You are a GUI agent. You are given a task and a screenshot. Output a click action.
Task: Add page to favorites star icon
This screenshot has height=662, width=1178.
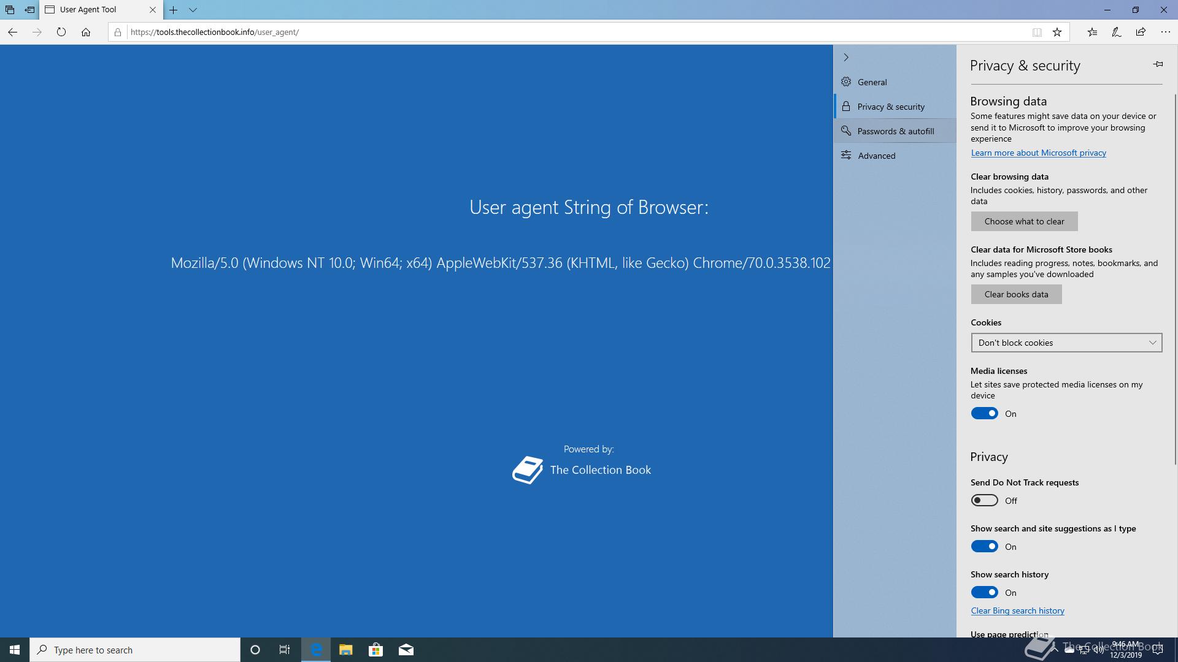click(1057, 32)
